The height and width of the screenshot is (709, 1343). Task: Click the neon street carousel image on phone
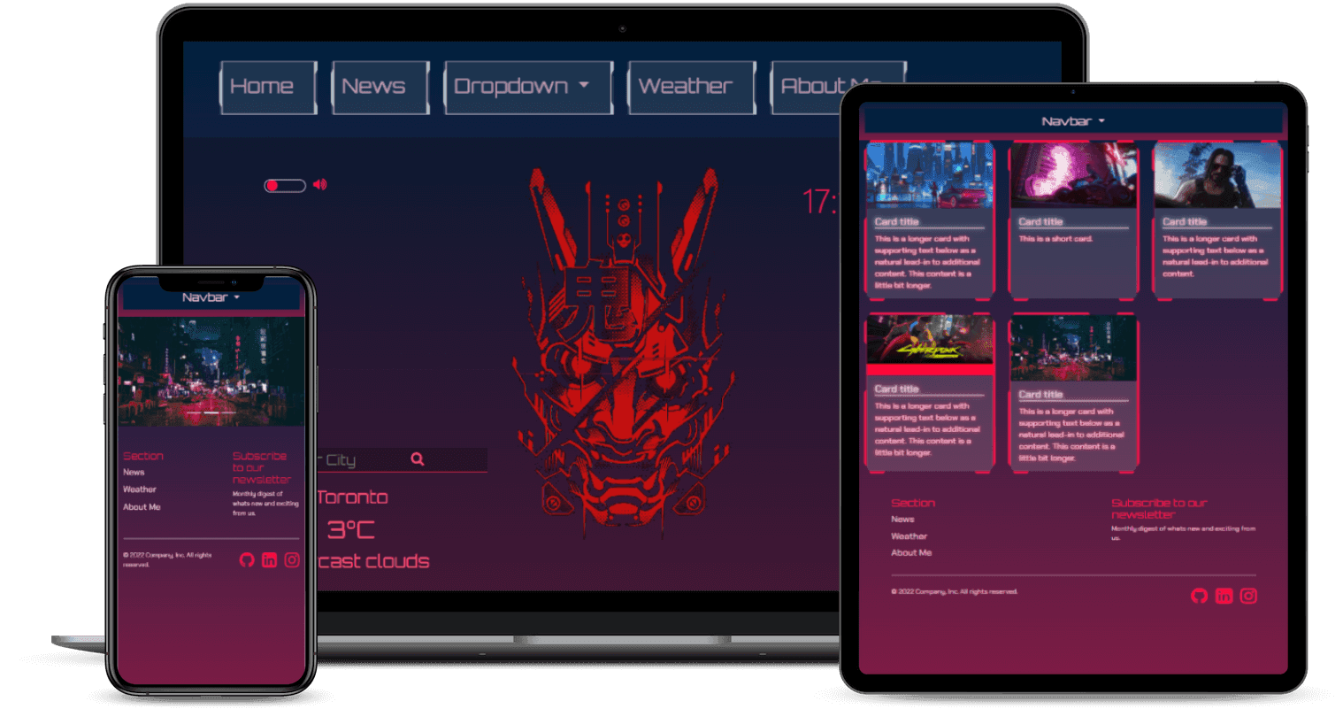pyautogui.click(x=211, y=372)
